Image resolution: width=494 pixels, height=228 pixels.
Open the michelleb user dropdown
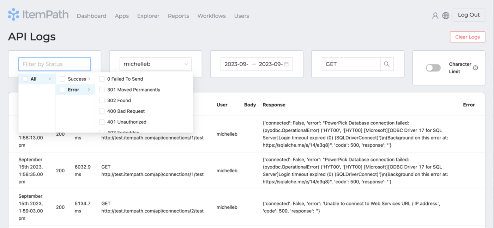(156, 64)
